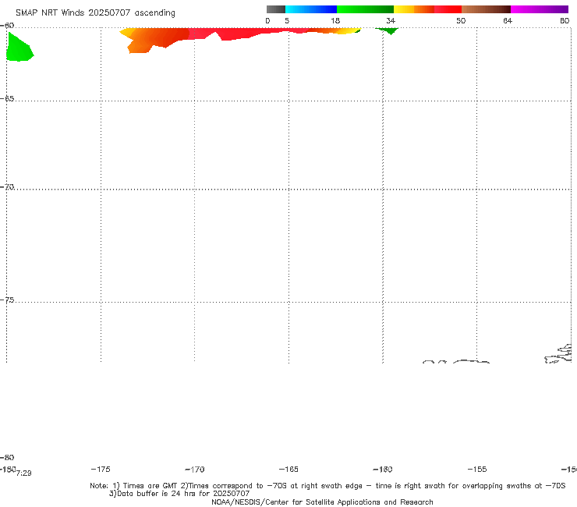This screenshot has width=577, height=507.
Task: Click the -65 latitude axis label
Action: [x=7, y=99]
